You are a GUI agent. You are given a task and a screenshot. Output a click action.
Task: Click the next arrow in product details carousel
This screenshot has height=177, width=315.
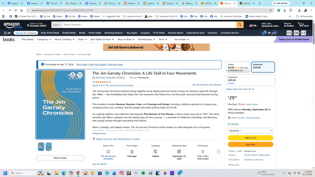[219, 152]
